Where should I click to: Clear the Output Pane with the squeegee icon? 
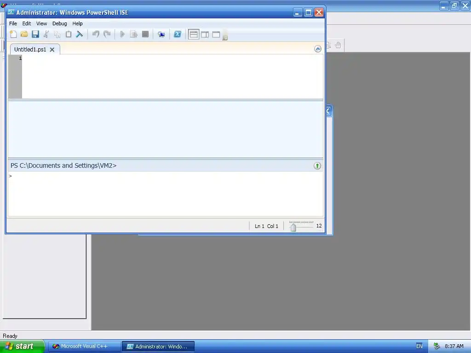(x=79, y=34)
